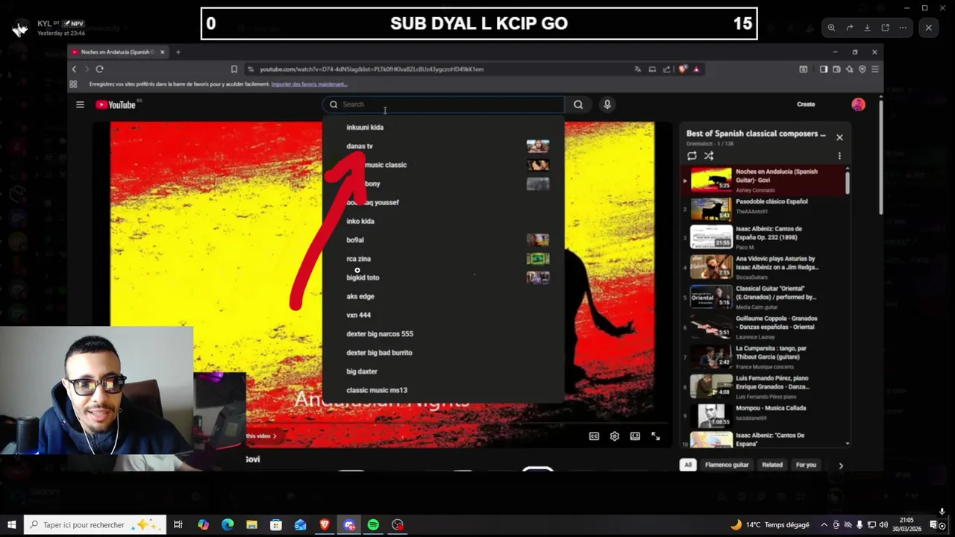Open the browser hamburger main menu

875,69
